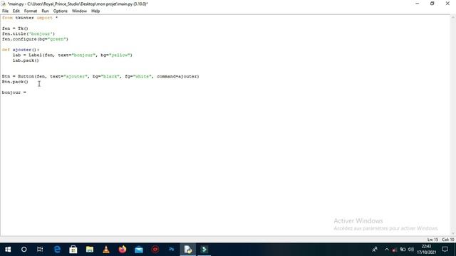Open Photoshop from taskbar

171,250
